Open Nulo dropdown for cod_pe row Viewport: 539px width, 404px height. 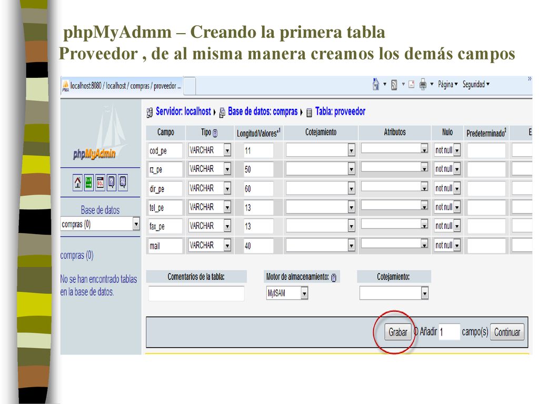457,150
